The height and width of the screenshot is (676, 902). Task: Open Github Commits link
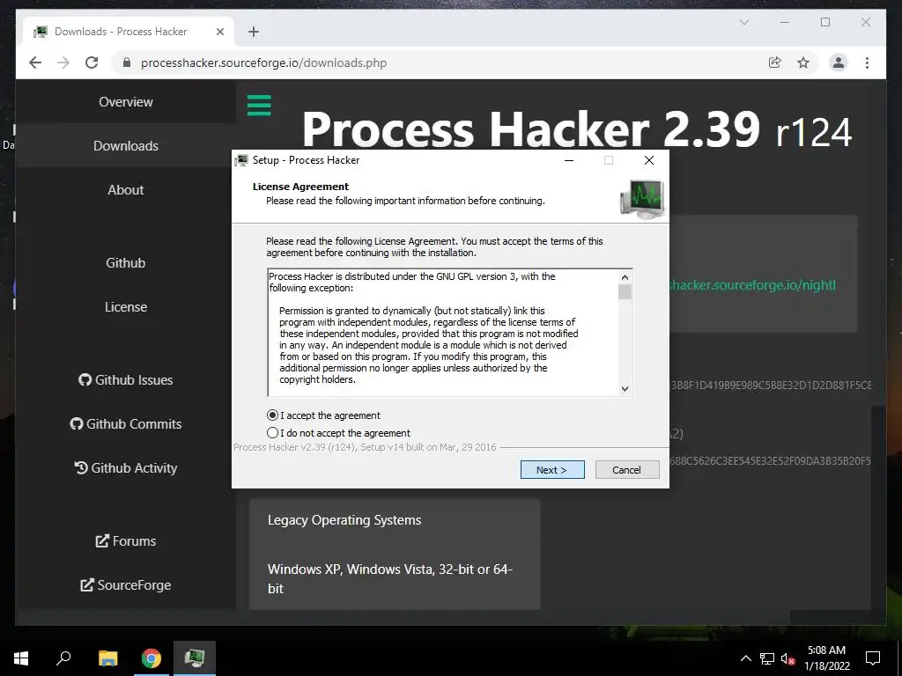point(126,423)
